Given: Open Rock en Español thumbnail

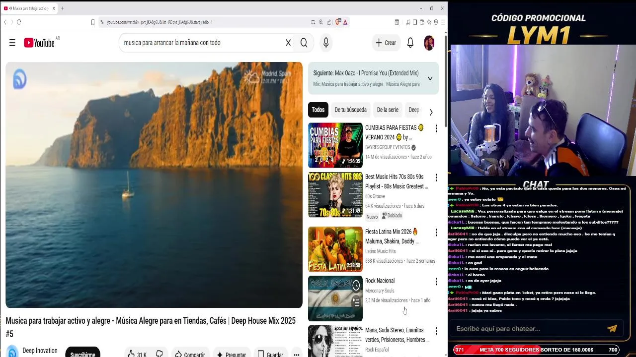Looking at the screenshot, I should point(335,341).
